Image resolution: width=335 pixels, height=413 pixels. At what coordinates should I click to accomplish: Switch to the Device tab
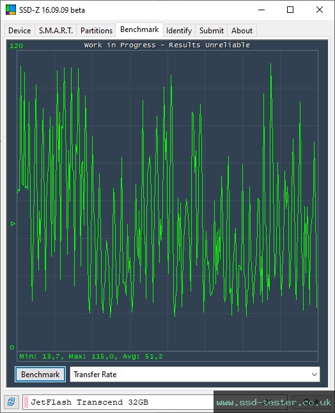click(20, 31)
